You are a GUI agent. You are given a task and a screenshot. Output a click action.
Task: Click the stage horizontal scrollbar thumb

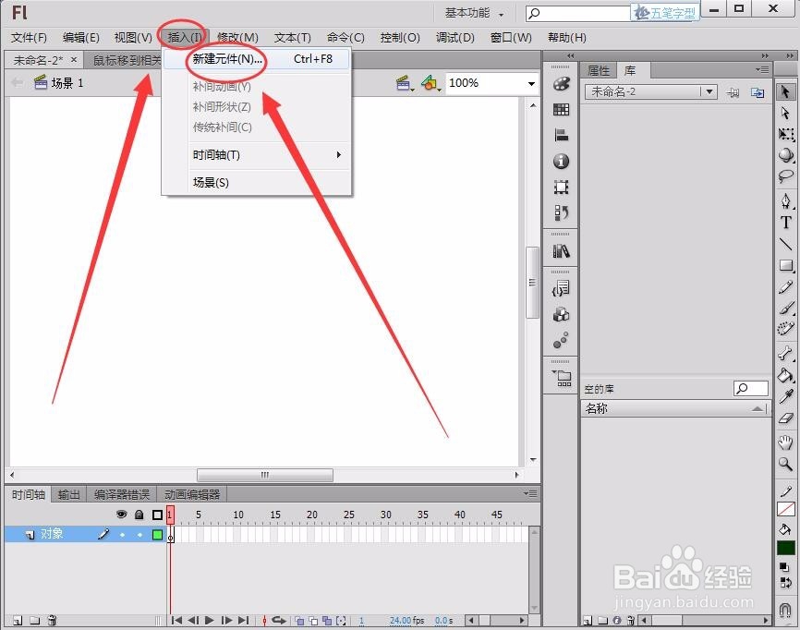pyautogui.click(x=265, y=475)
